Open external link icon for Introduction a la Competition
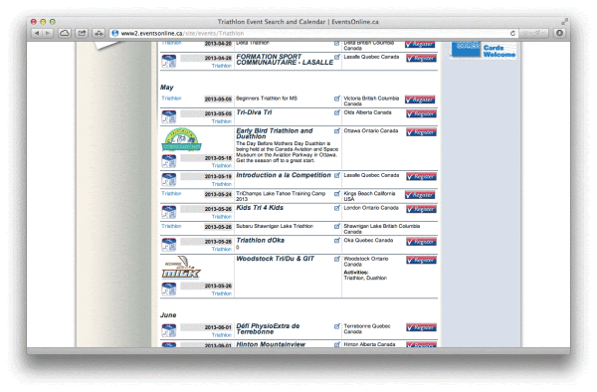597x392 pixels. pos(337,175)
